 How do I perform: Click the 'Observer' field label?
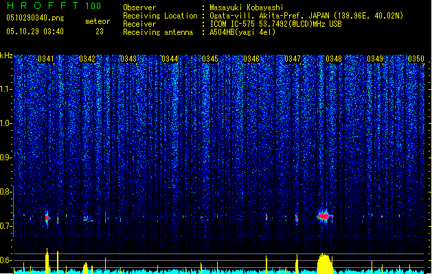139,8
